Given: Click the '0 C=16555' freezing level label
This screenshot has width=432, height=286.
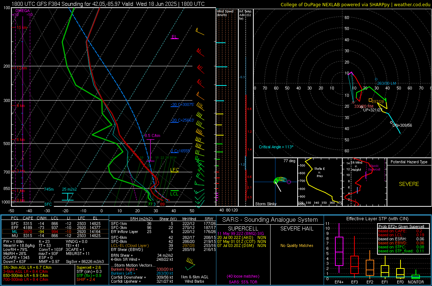Looking at the screenshot, I should [180, 151].
